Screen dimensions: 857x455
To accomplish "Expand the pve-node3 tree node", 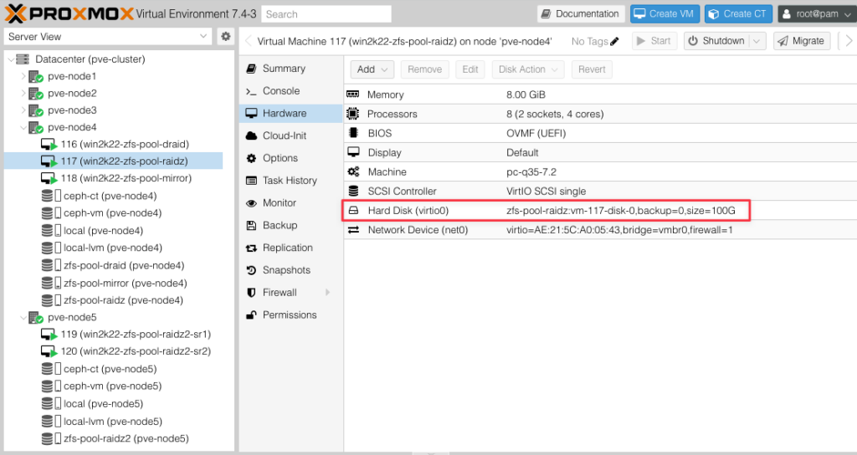I will coord(23,110).
